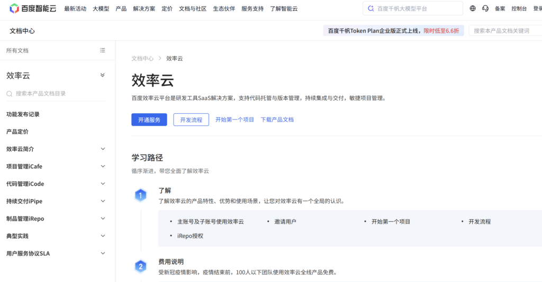Focus the 搜索本产品文档关键词 input
The image size is (542, 282).
click(x=505, y=31)
